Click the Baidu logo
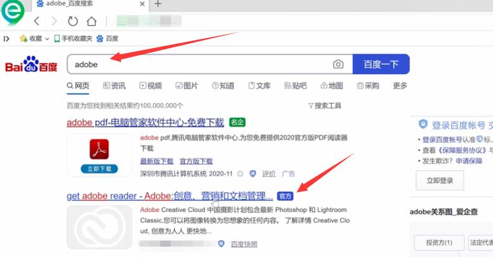The image size is (493, 257). (x=31, y=65)
